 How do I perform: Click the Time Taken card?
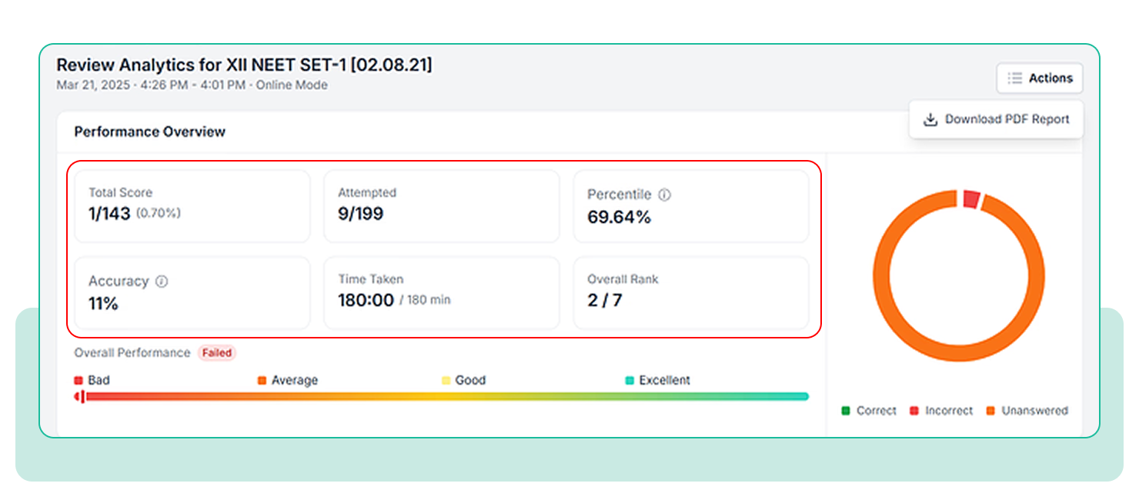tap(442, 293)
